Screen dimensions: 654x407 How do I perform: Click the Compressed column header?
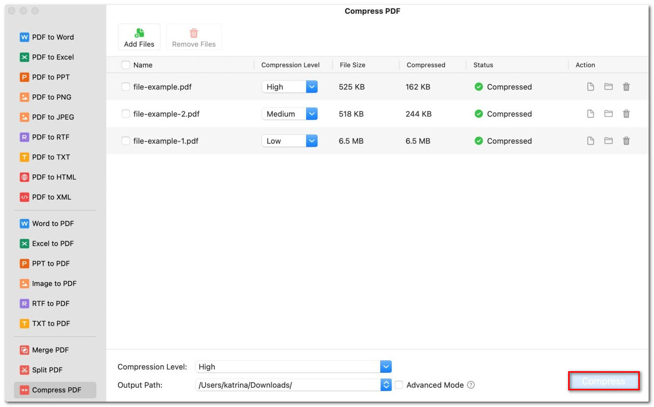tap(426, 65)
